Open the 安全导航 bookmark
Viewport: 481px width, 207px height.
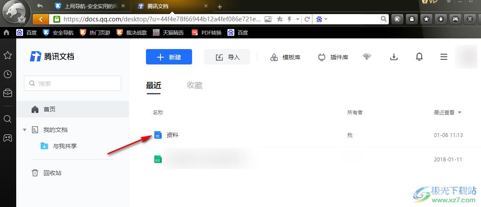click(58, 32)
